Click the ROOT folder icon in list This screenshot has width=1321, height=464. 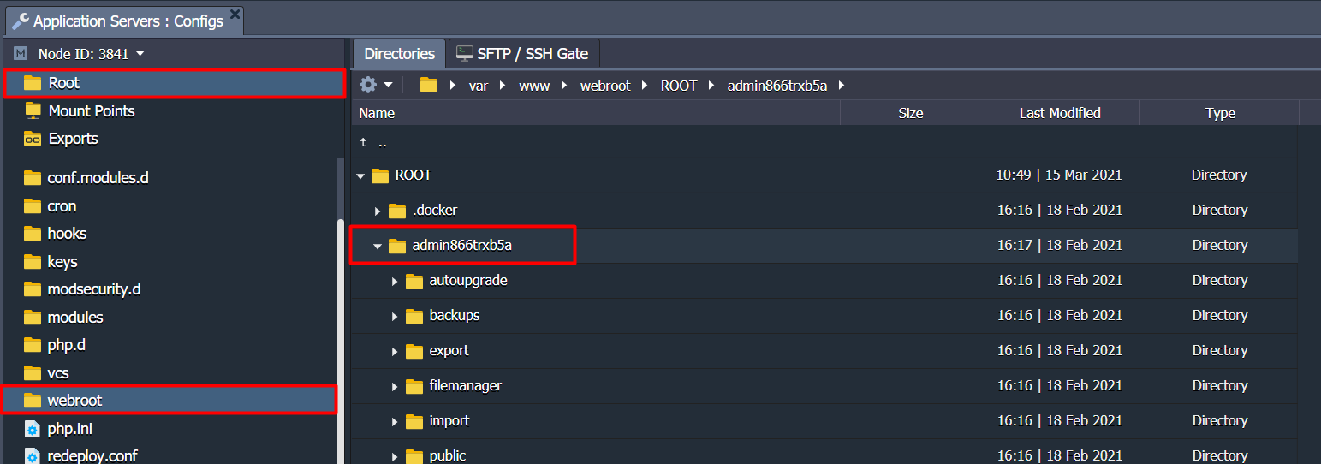click(x=379, y=175)
